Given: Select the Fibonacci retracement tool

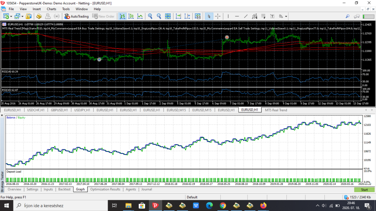Looking at the screenshot, I should [x=263, y=16].
